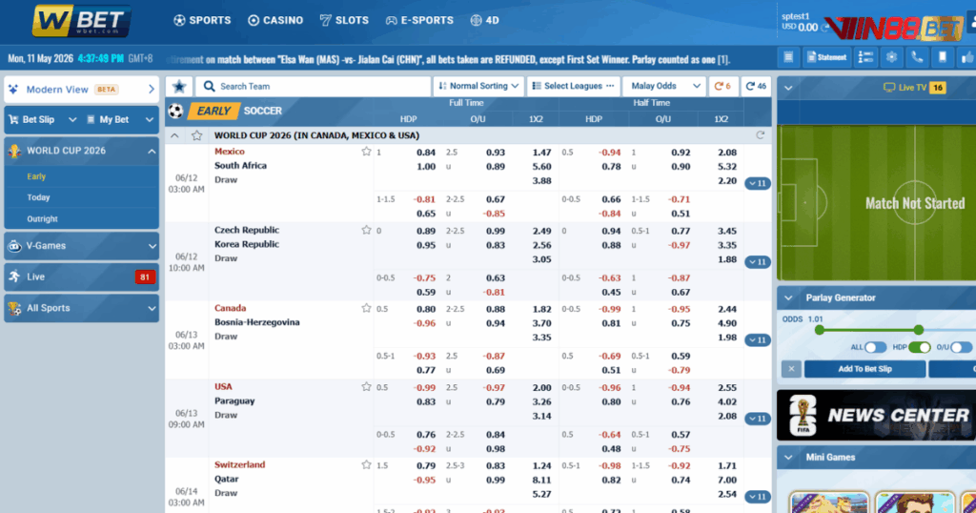
Task: Open the News Center banner
Action: (877, 415)
